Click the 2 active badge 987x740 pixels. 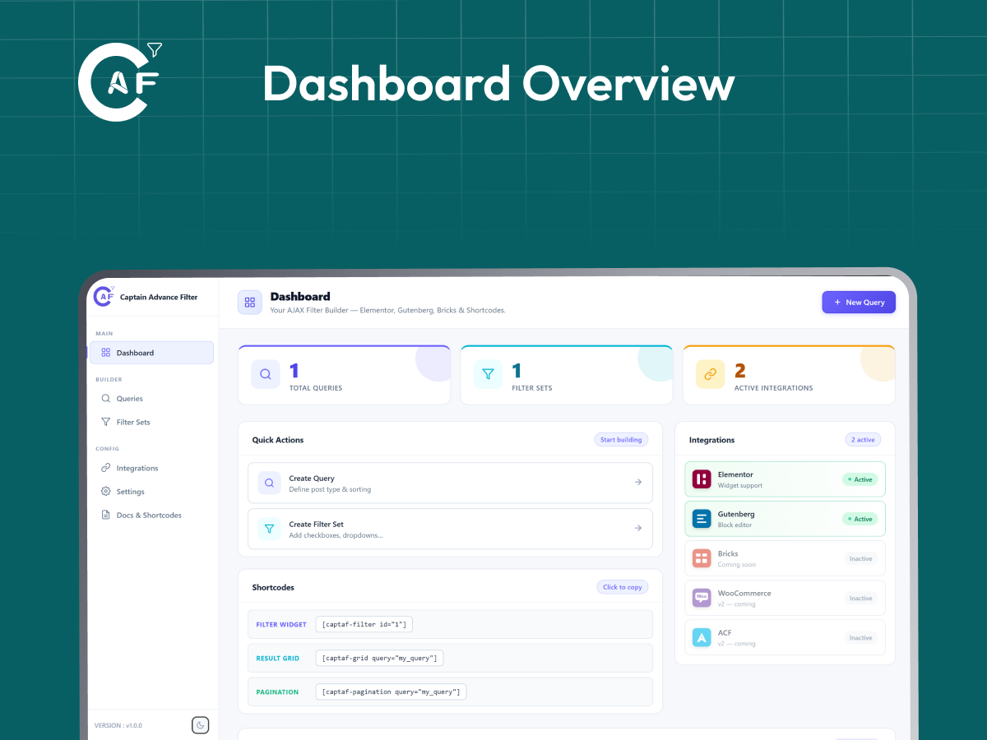[x=863, y=440]
